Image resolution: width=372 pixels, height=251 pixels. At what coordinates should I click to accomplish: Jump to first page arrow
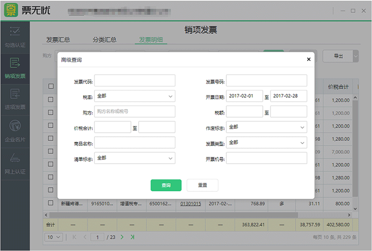tap(74, 237)
